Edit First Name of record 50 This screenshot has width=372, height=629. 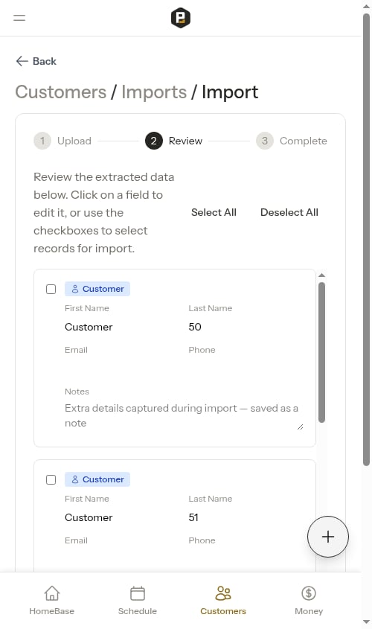click(x=122, y=327)
